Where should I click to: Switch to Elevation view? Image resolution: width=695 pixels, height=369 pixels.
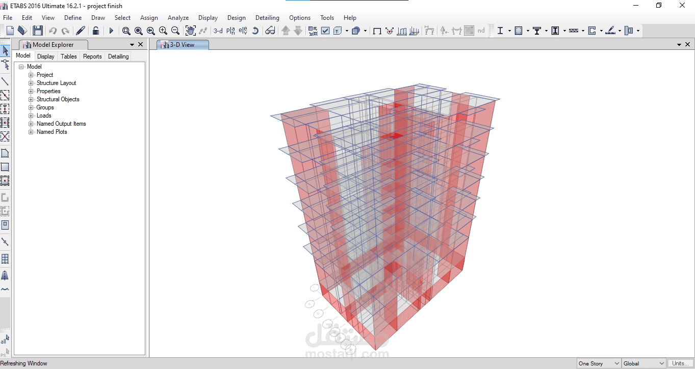[x=243, y=31]
